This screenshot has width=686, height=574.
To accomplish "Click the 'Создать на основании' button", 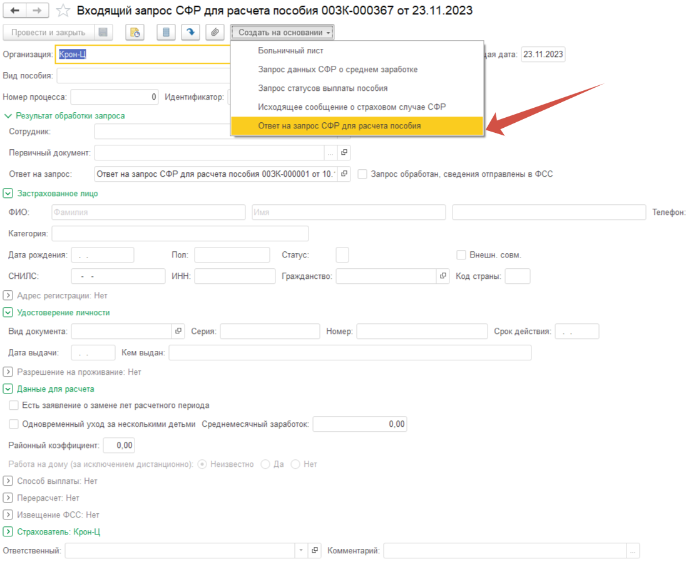I will pyautogui.click(x=282, y=32).
